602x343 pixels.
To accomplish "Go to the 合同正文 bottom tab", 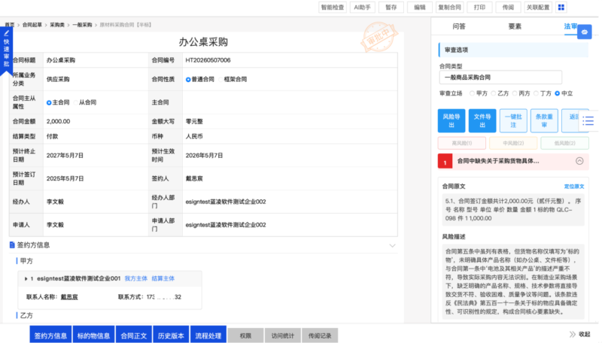I will [x=133, y=335].
